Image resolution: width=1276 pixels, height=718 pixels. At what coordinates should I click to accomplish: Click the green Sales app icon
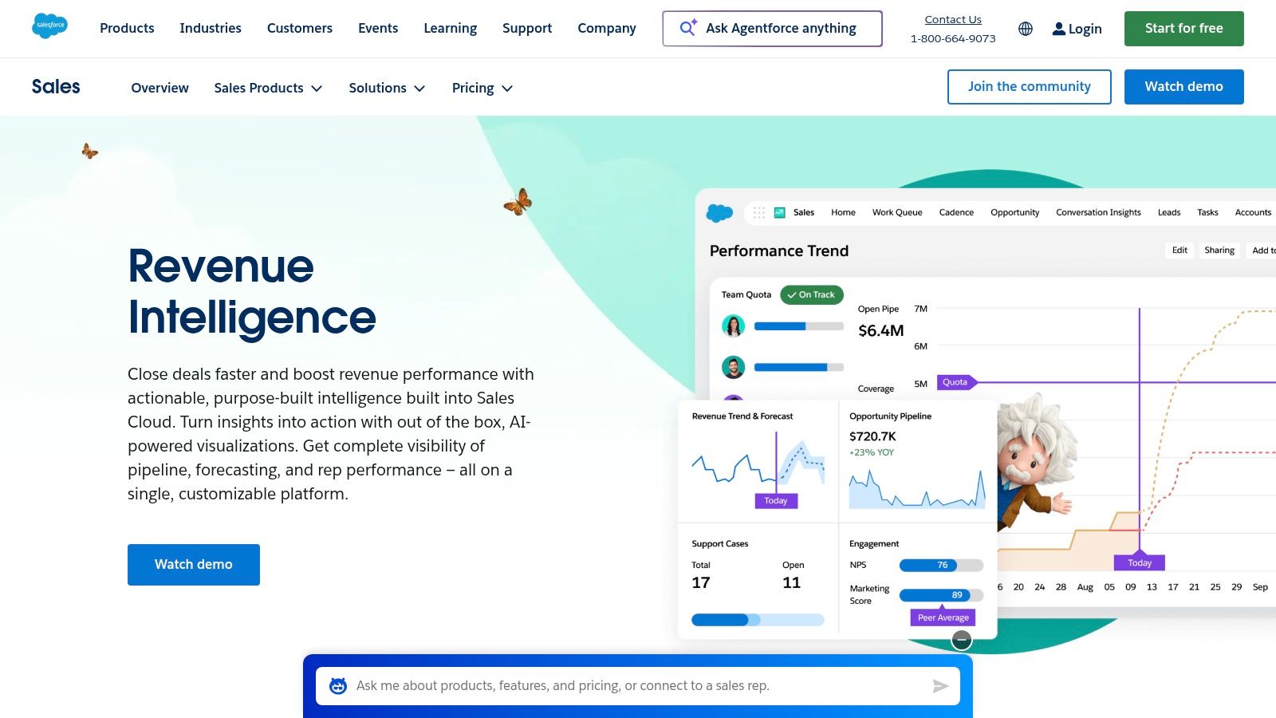(778, 212)
